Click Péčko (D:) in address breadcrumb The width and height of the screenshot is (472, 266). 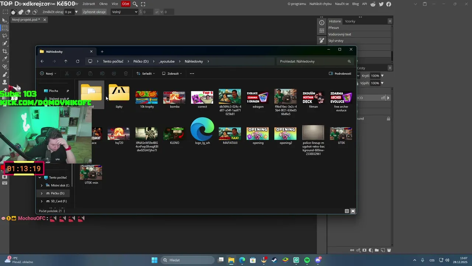[x=141, y=61]
